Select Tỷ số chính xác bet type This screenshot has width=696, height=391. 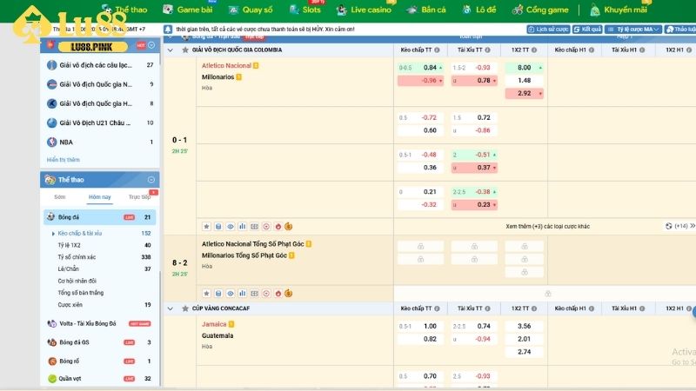[77, 257]
